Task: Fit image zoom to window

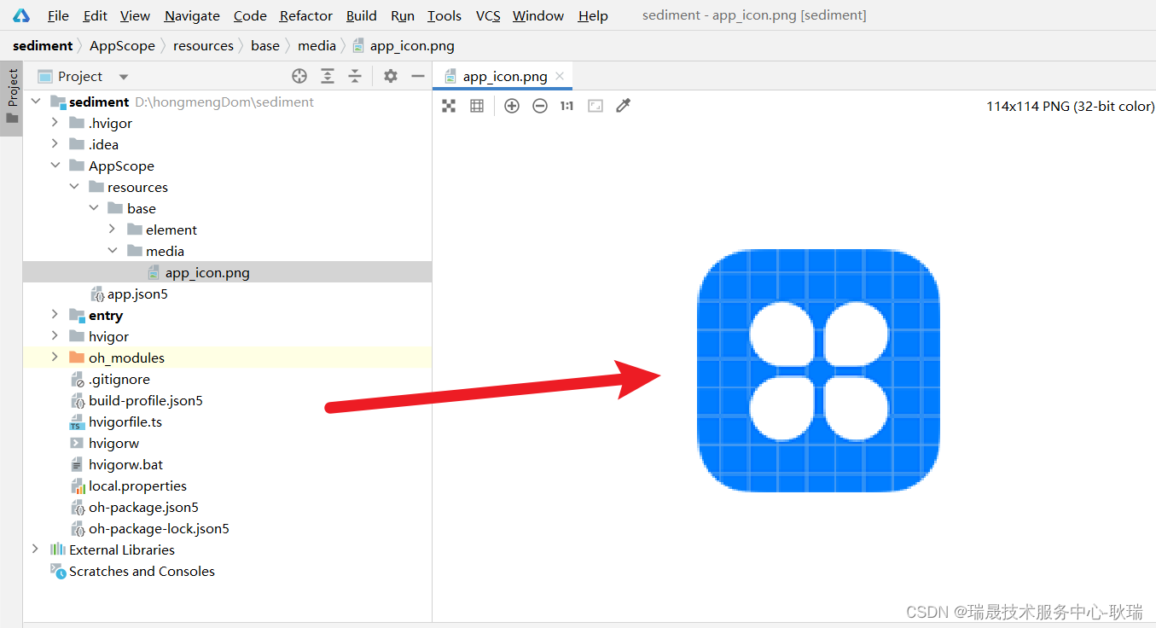Action: point(595,106)
